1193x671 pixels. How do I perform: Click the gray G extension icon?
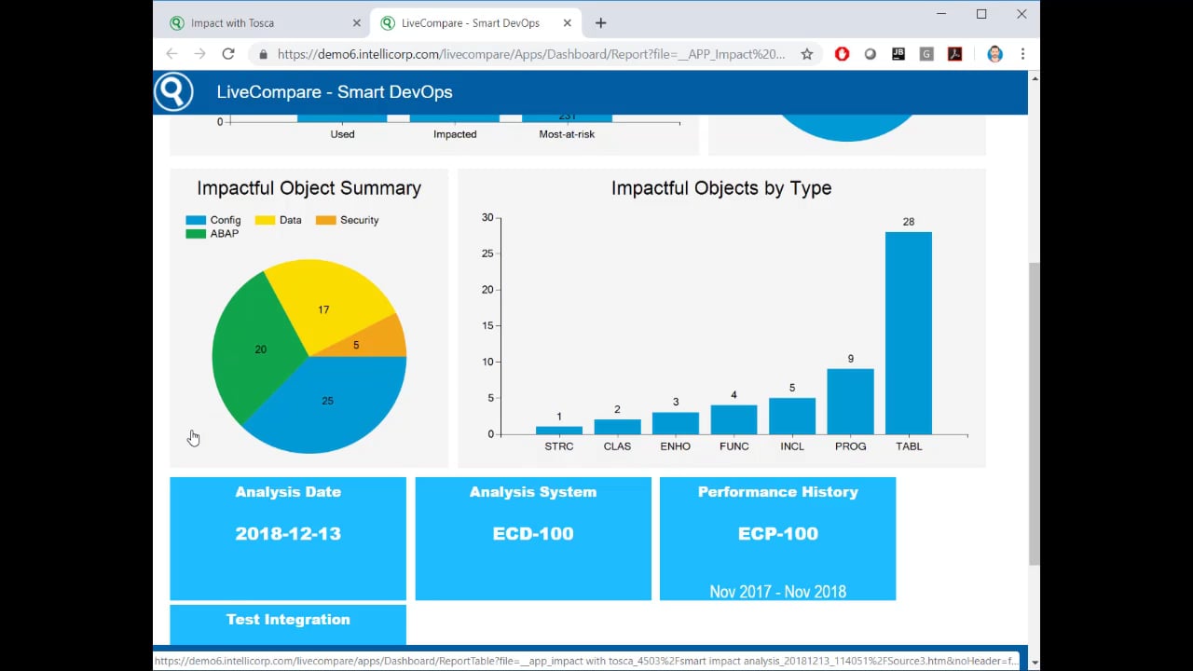point(926,54)
